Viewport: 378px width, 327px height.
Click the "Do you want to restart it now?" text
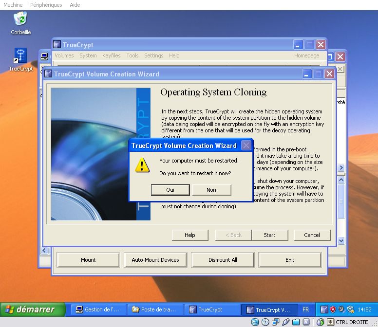coord(195,173)
